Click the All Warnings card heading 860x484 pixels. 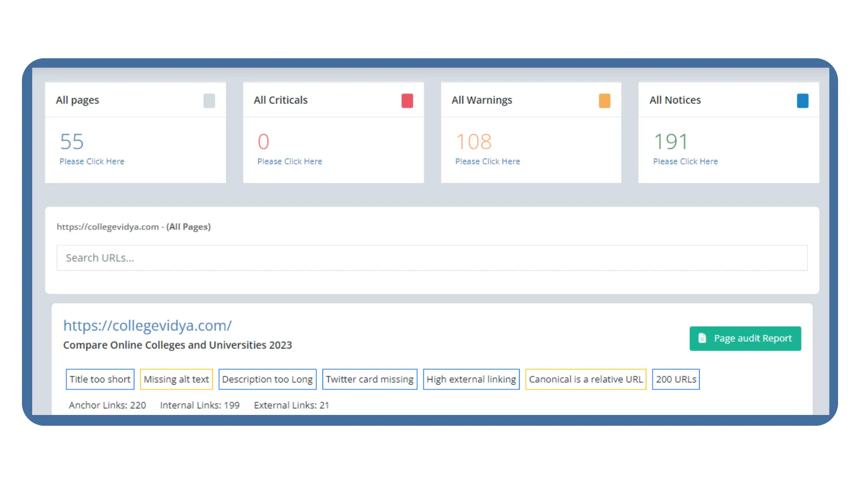[x=482, y=100]
